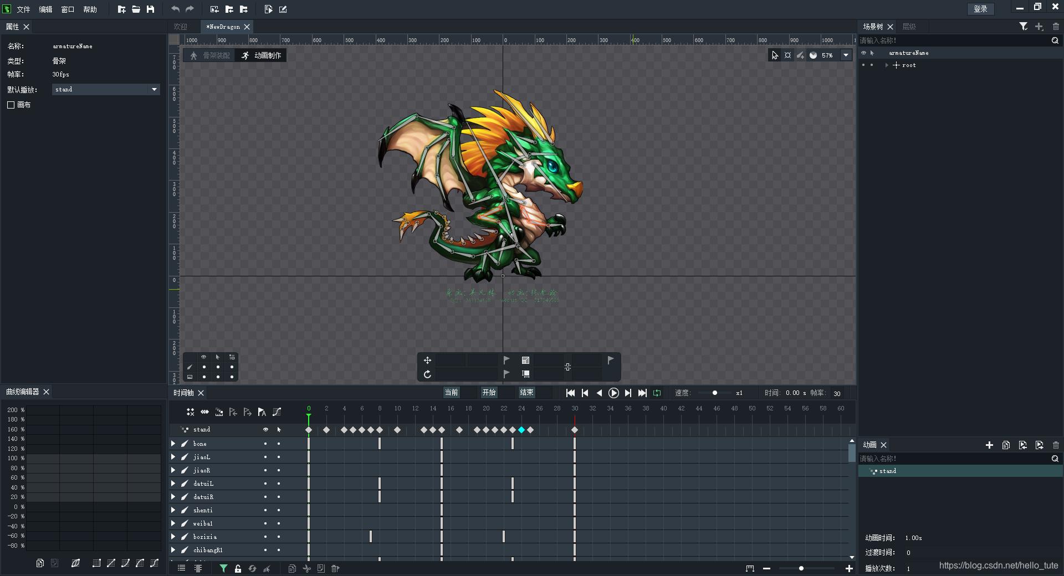
Task: Toggle loop playback icon
Action: [x=657, y=393]
